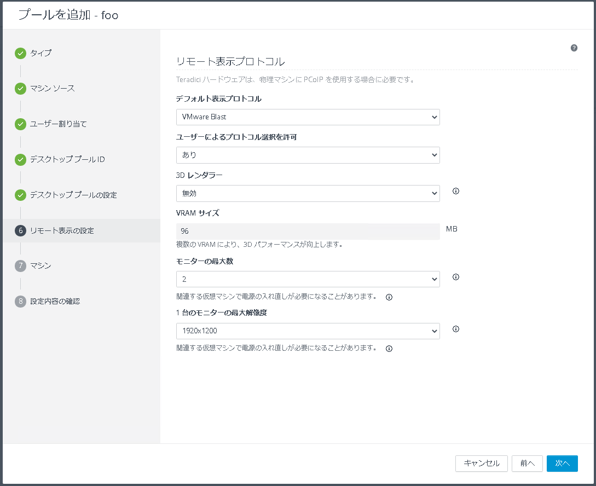Screen dimensions: 596x486
Task: Click info icon after the resolution power-cycle note
Action: (389, 349)
